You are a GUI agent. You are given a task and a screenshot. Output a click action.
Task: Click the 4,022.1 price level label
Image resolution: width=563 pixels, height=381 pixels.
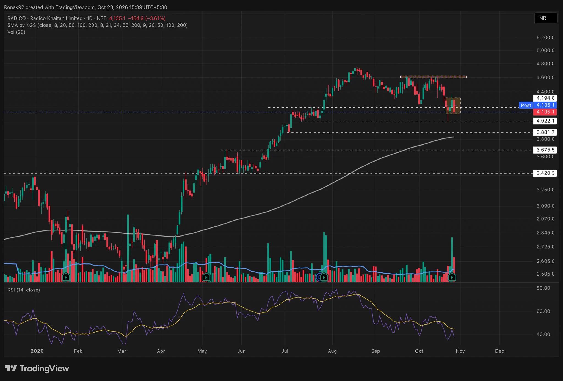(545, 121)
